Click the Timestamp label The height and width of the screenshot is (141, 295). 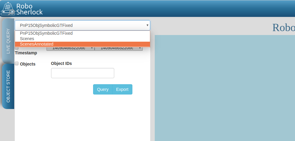pos(26,53)
